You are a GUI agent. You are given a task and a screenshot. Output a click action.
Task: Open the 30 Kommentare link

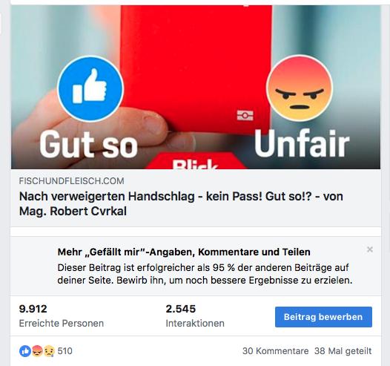click(275, 351)
